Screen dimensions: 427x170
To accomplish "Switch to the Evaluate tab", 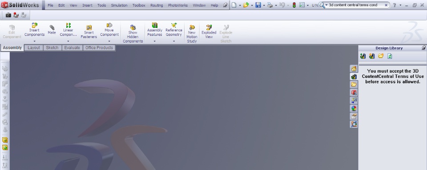I will (72, 48).
